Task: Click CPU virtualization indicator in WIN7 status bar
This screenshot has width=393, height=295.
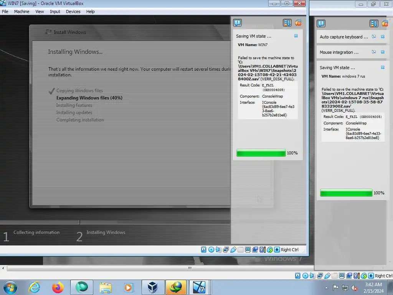Action: [x=262, y=250]
